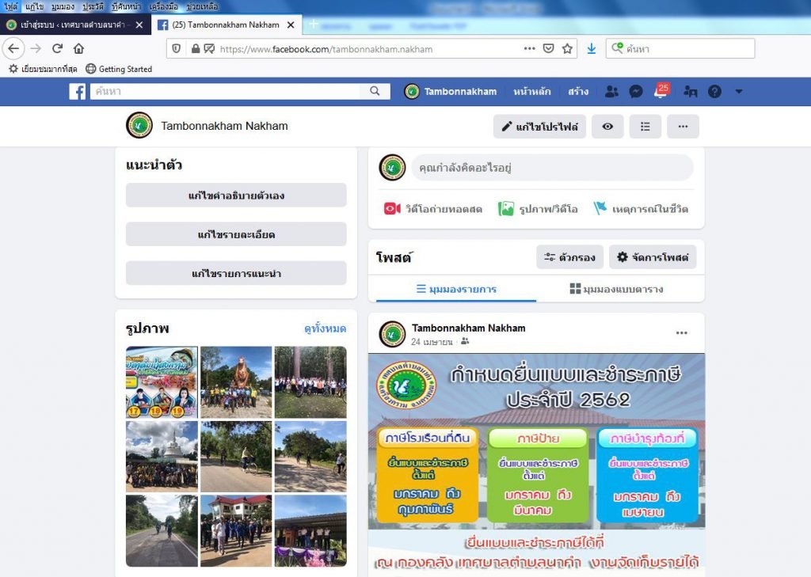This screenshot has height=577, width=811.
Task: Switch to the first tab เข้าสู่ระบบ
Action: pyautogui.click(x=71, y=25)
